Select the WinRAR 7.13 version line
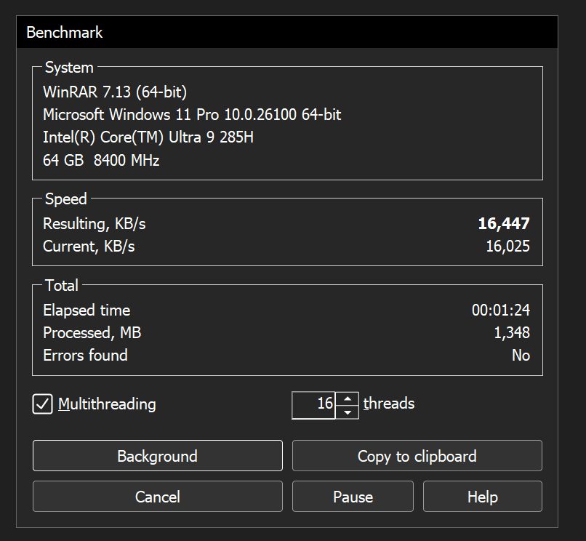Viewport: 586px width, 541px height. [x=115, y=92]
